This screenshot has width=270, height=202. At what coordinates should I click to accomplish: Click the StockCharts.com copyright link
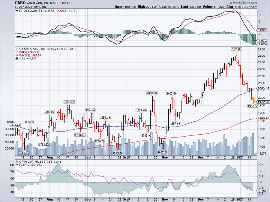(x=243, y=3)
